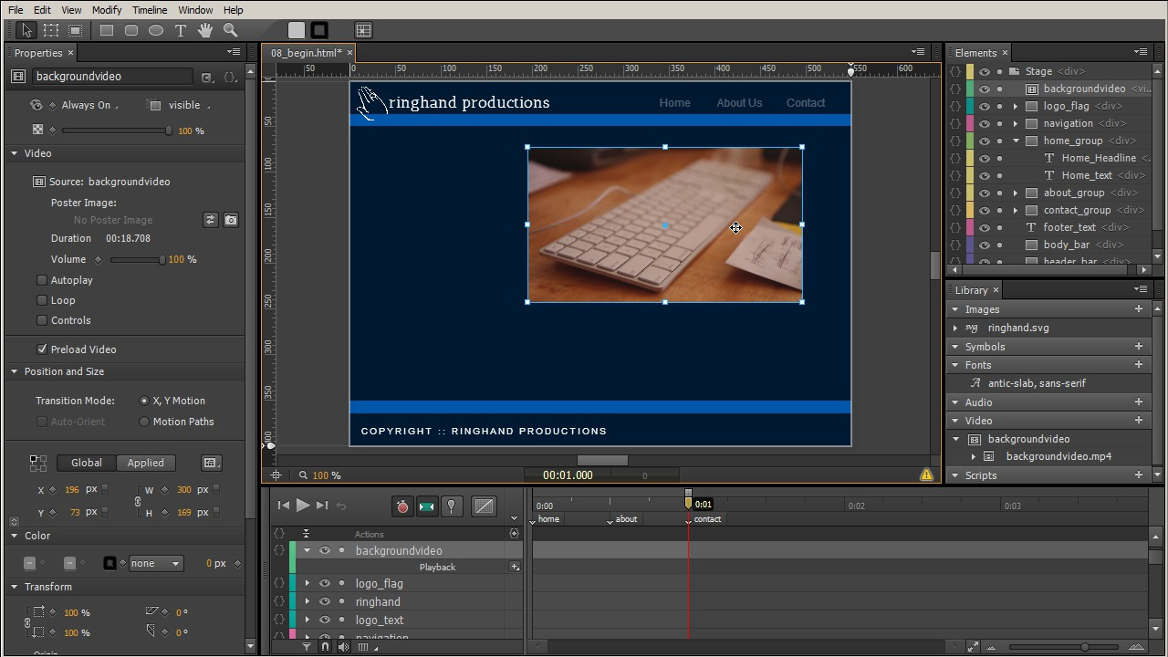1168x657 pixels.
Task: Select the Zoom tool
Action: (230, 30)
